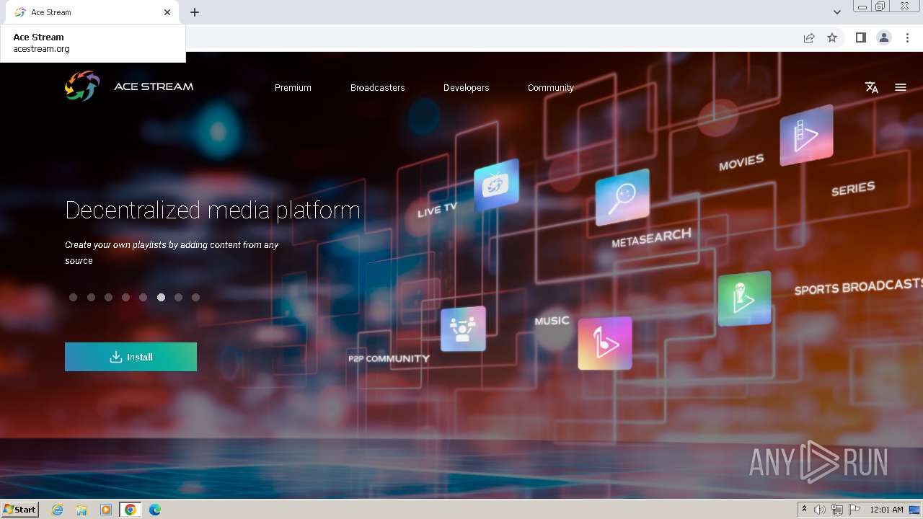The width and height of the screenshot is (923, 519).
Task: Click the share page icon
Action: coord(809,37)
